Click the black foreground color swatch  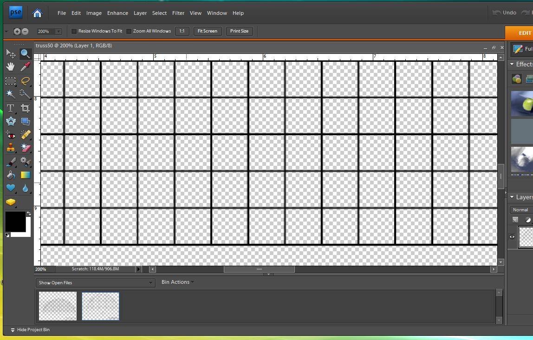click(x=15, y=221)
